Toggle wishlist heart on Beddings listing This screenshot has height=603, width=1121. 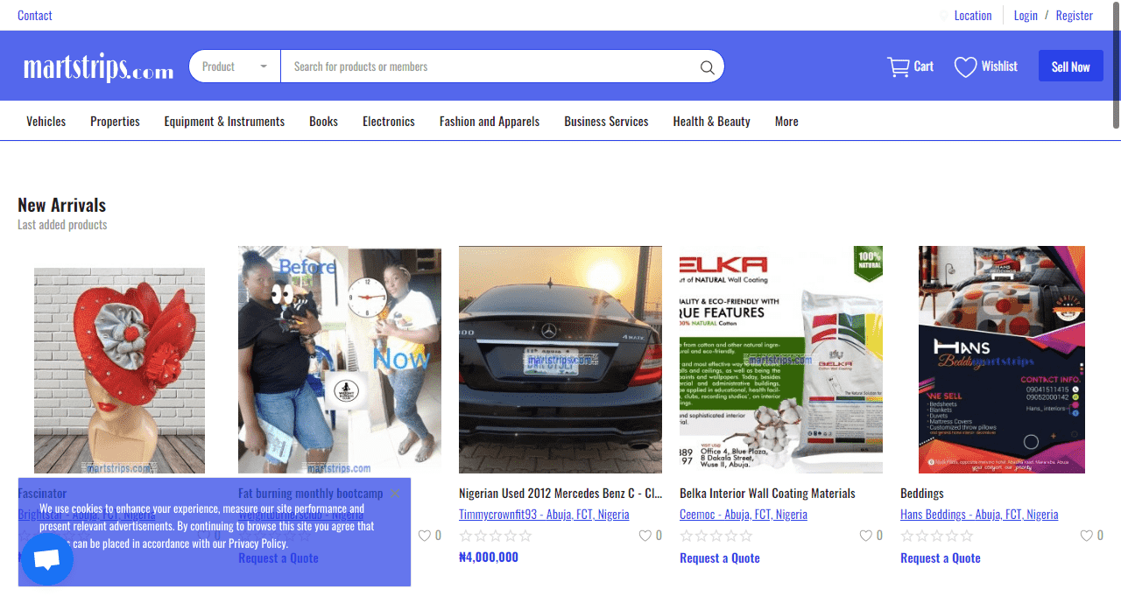[x=1086, y=536]
